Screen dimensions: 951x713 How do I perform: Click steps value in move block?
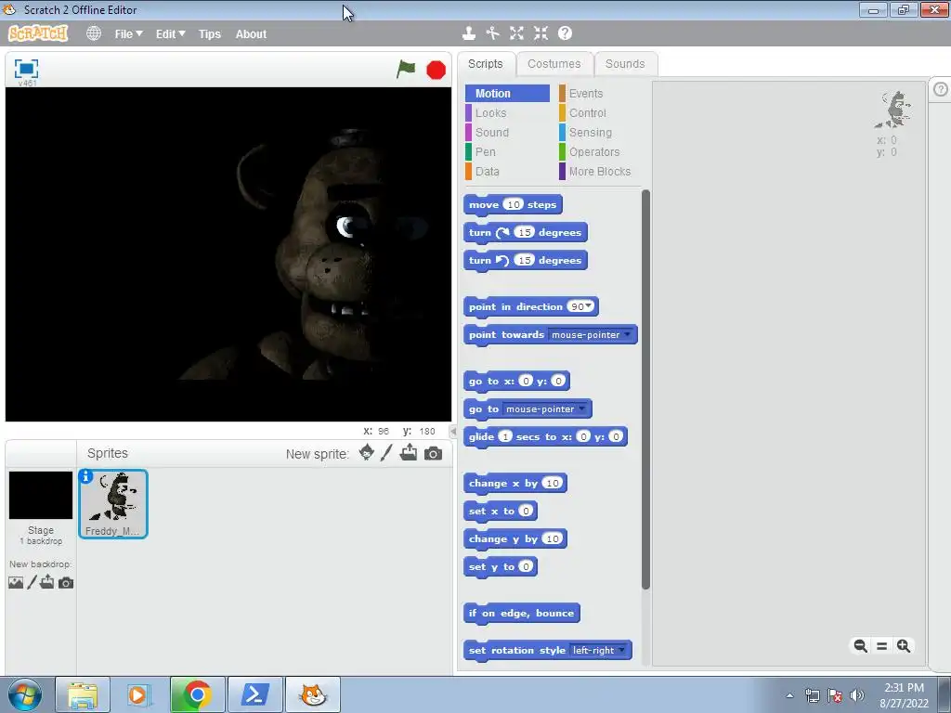(513, 204)
